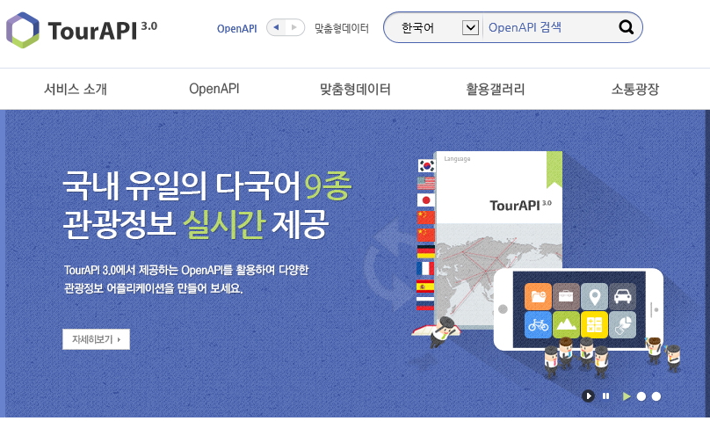Select the third slide dot

(656, 396)
